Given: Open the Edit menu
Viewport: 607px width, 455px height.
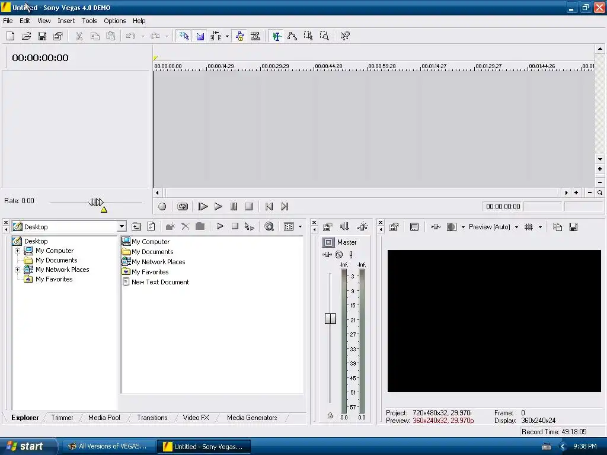Looking at the screenshot, I should (25, 21).
